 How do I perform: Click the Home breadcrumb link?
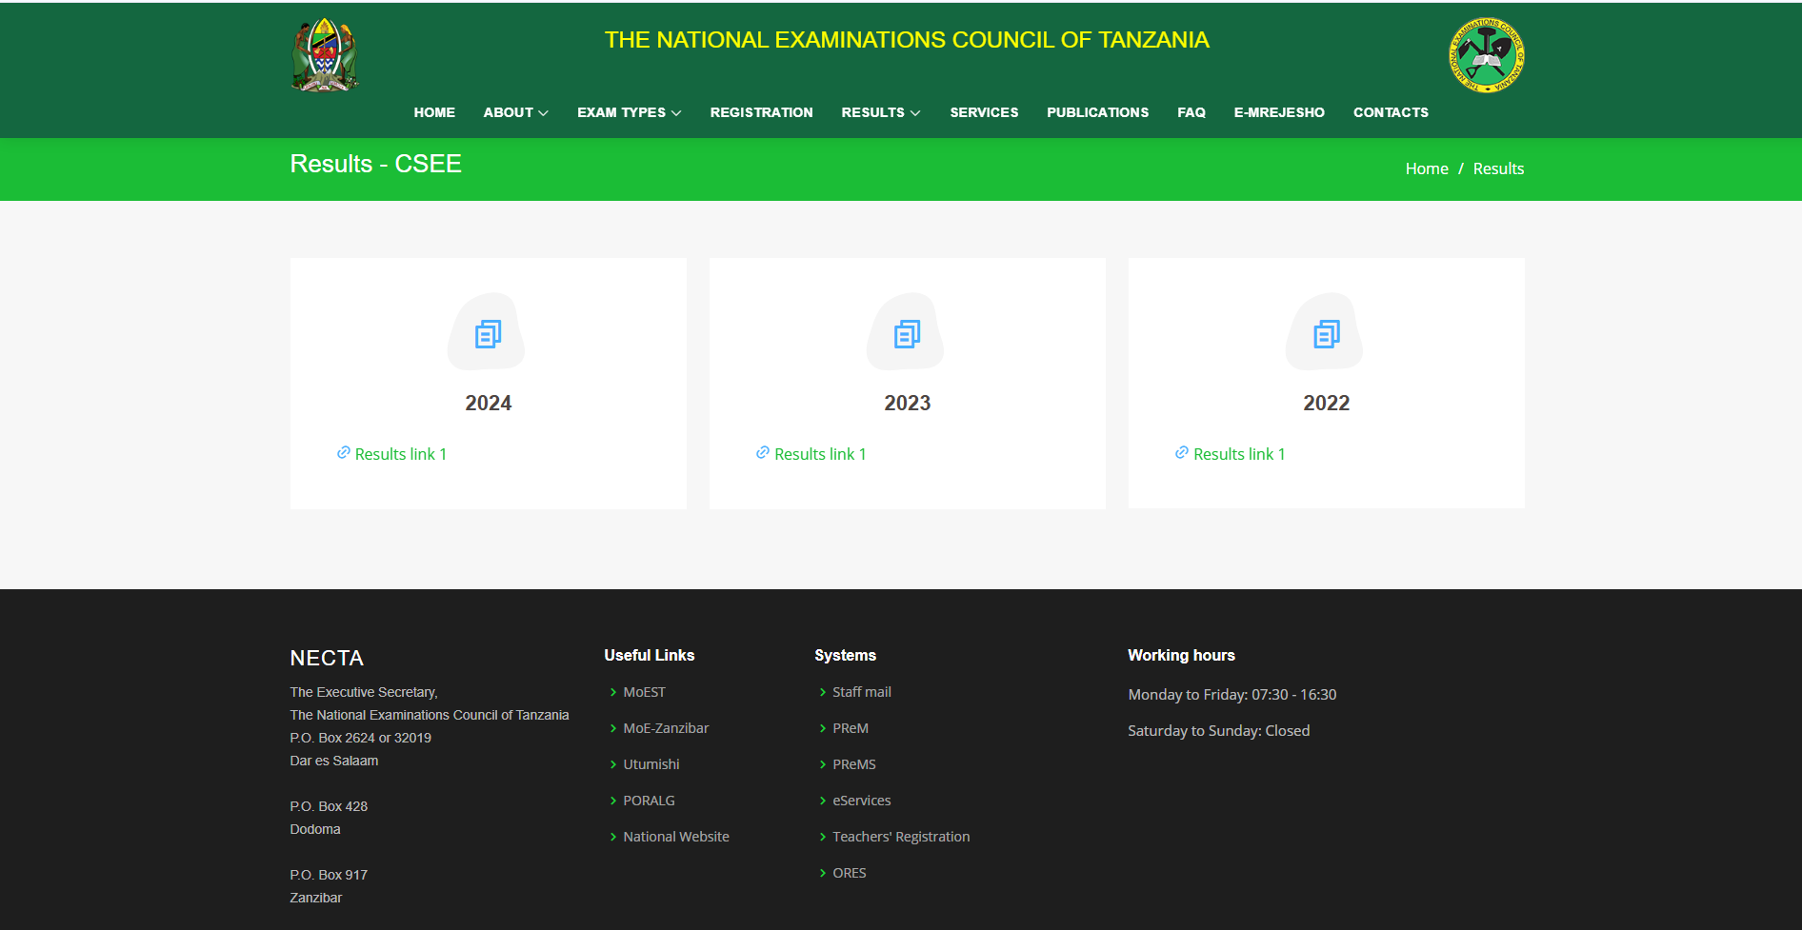point(1426,168)
